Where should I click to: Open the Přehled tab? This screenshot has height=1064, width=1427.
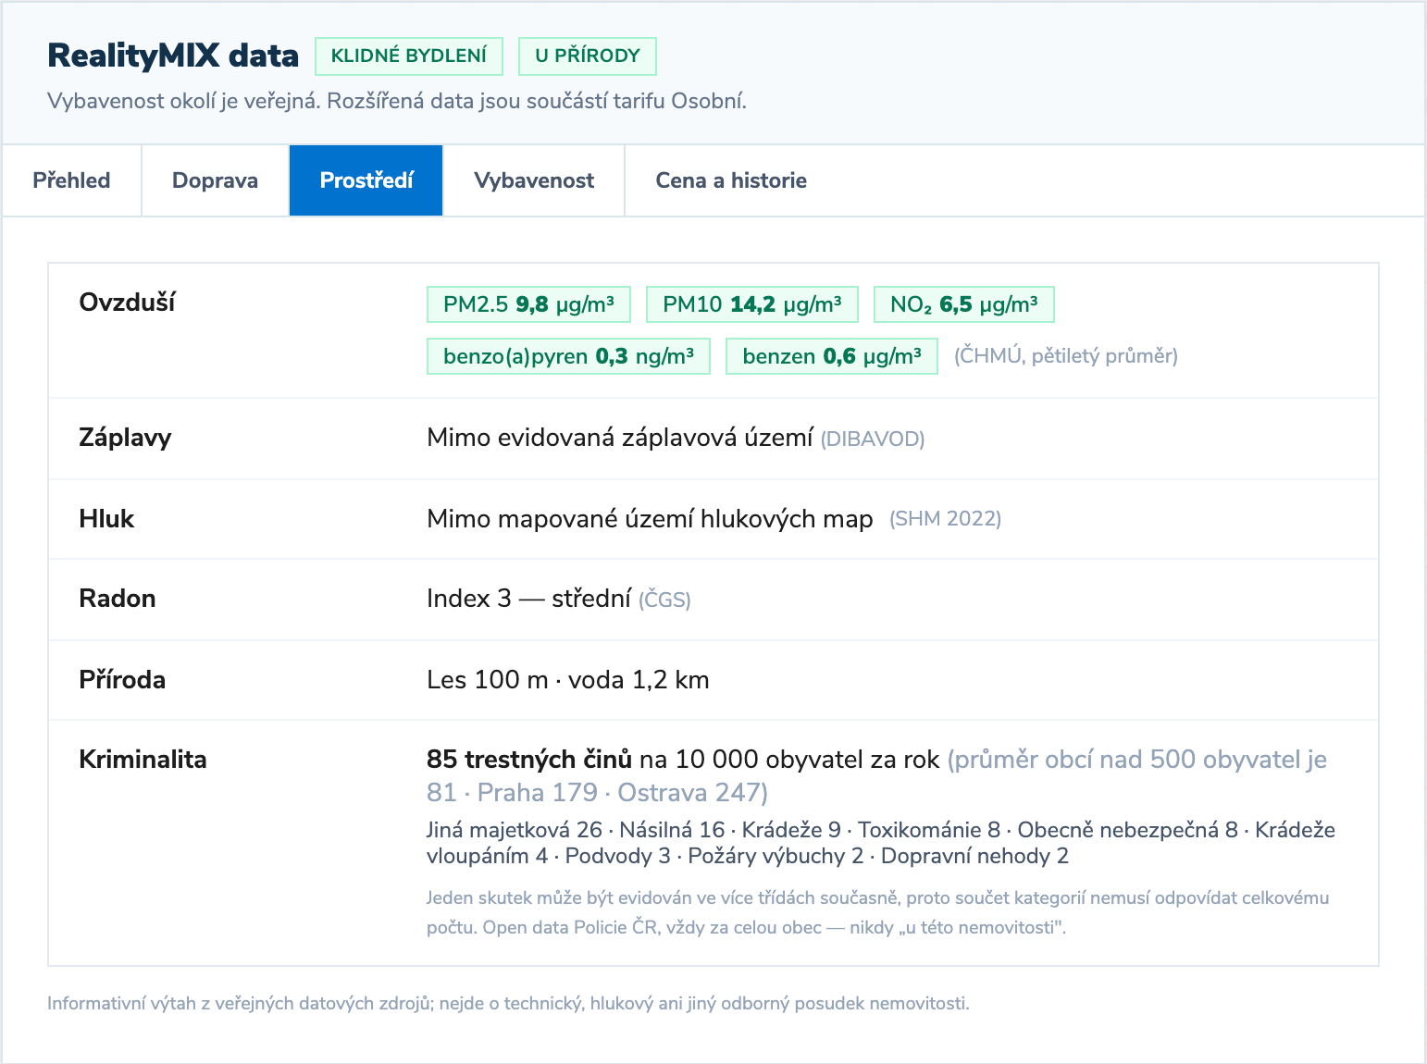71,180
